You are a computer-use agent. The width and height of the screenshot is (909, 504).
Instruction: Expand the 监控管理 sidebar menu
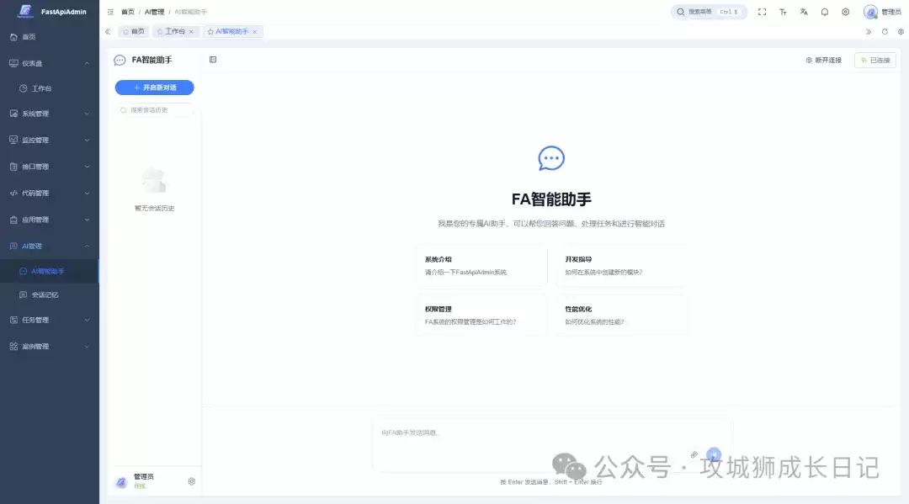(x=49, y=141)
